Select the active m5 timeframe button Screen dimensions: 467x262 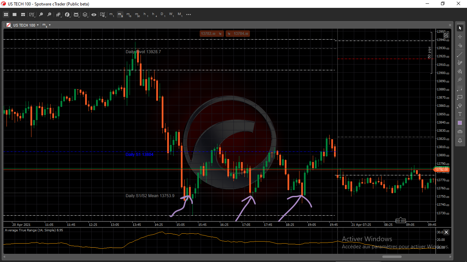[x=120, y=15]
